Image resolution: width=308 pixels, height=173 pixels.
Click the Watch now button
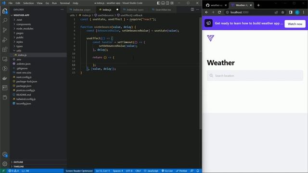click(295, 24)
